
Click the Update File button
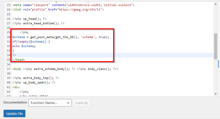tap(14, 113)
